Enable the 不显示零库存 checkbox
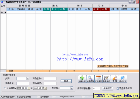This screenshot has height=99, width=140. coord(118,88)
